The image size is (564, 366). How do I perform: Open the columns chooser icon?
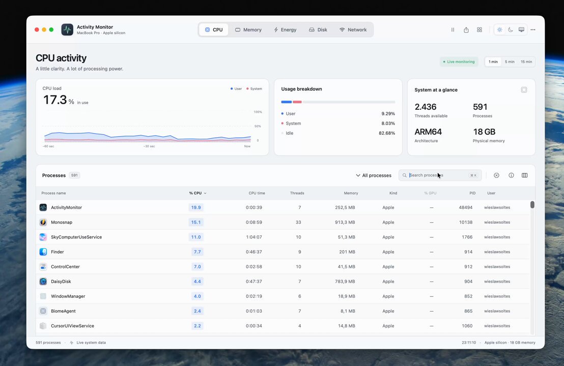click(x=524, y=175)
